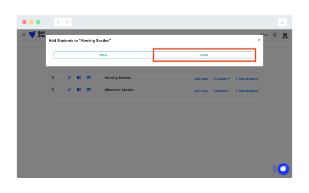The image size is (309, 193).
Task: Edit Morning Section with pencil icon
Action: (69, 78)
